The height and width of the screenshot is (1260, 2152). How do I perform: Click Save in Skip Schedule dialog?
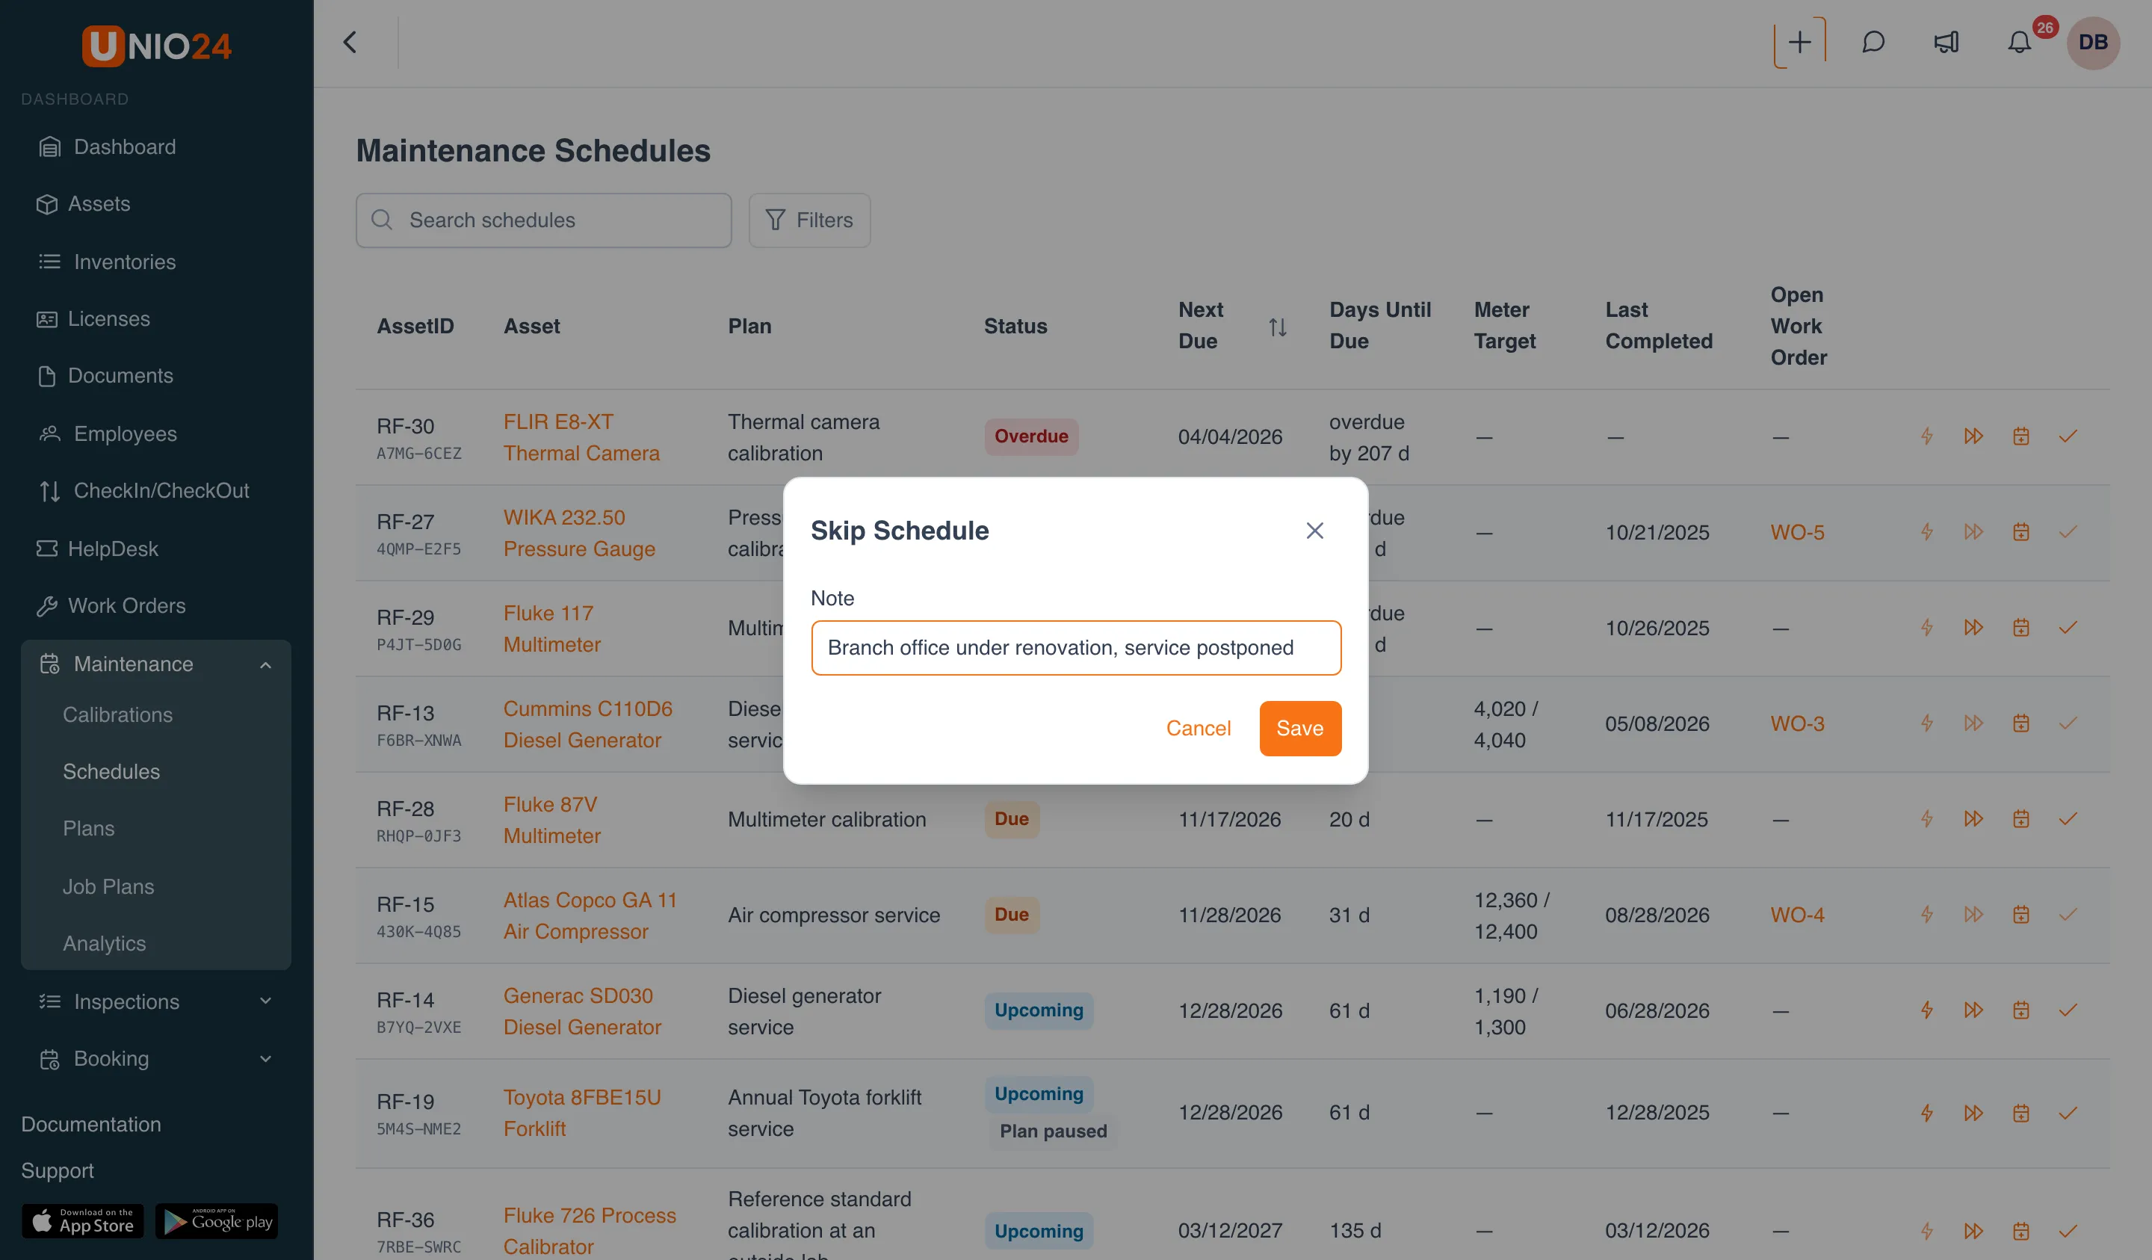pyautogui.click(x=1299, y=728)
